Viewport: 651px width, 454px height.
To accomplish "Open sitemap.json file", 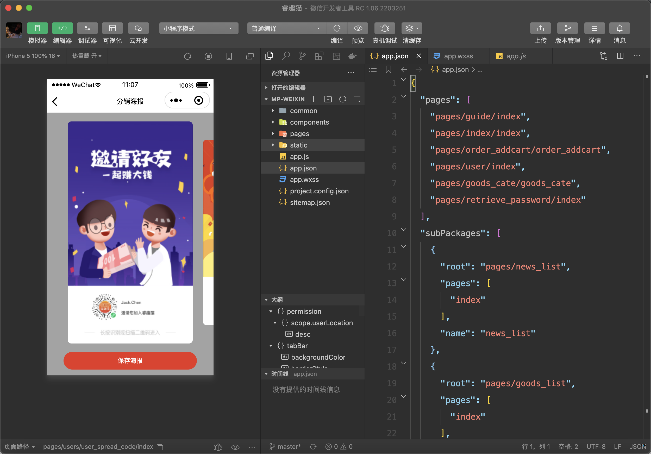I will 313,202.
